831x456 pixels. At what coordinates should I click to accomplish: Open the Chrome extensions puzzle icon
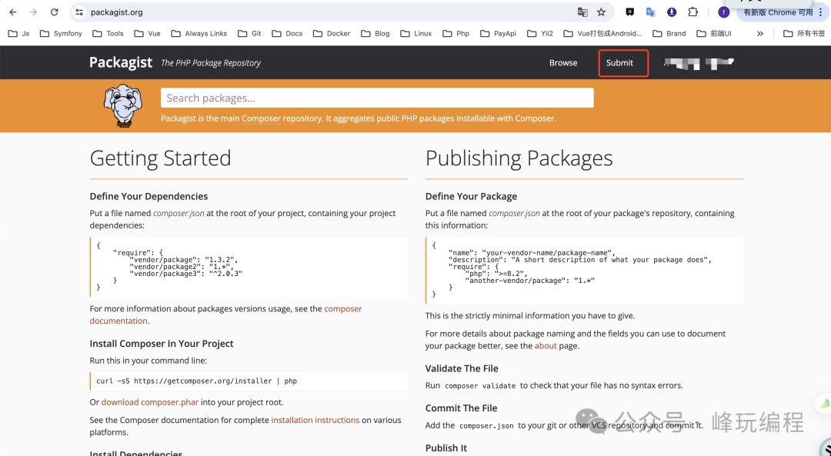(x=692, y=12)
